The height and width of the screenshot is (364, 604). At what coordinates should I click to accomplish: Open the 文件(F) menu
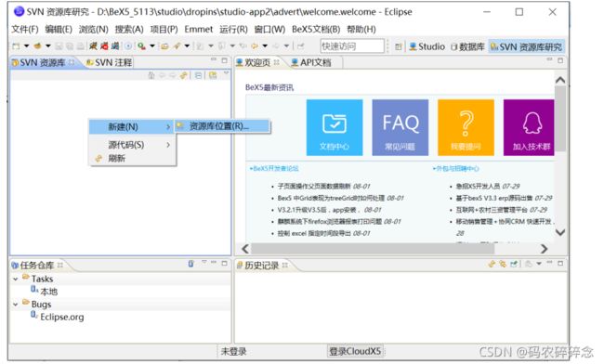click(25, 29)
